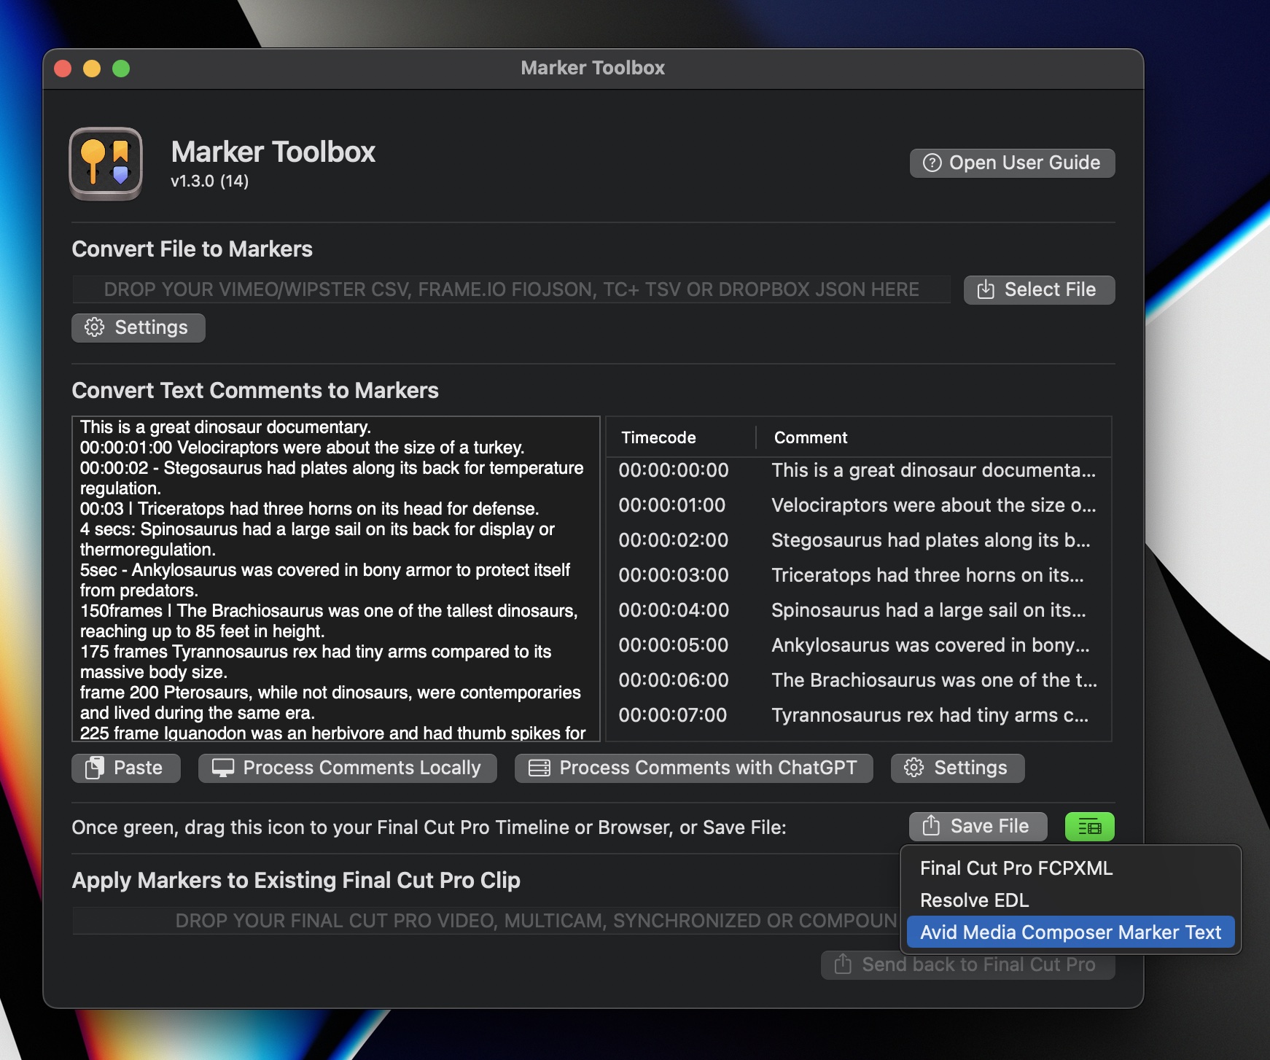The width and height of the screenshot is (1270, 1060).
Task: Open the User Guide
Action: (1012, 163)
